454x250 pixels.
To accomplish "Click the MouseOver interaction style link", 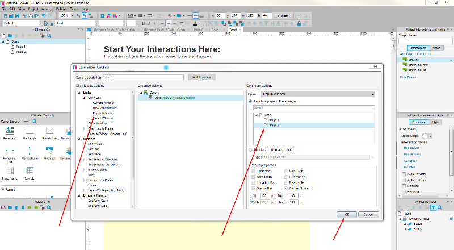I will [x=411, y=148].
